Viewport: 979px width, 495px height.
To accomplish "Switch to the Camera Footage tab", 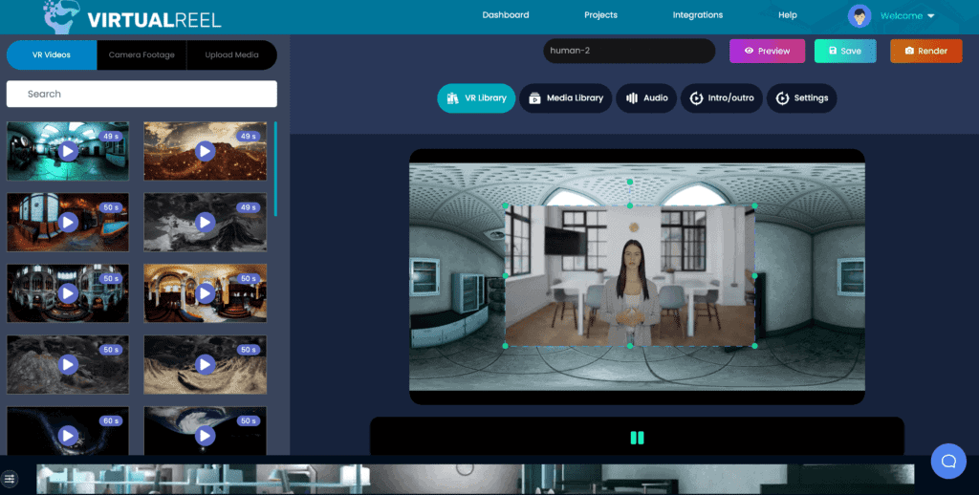I will click(x=141, y=54).
